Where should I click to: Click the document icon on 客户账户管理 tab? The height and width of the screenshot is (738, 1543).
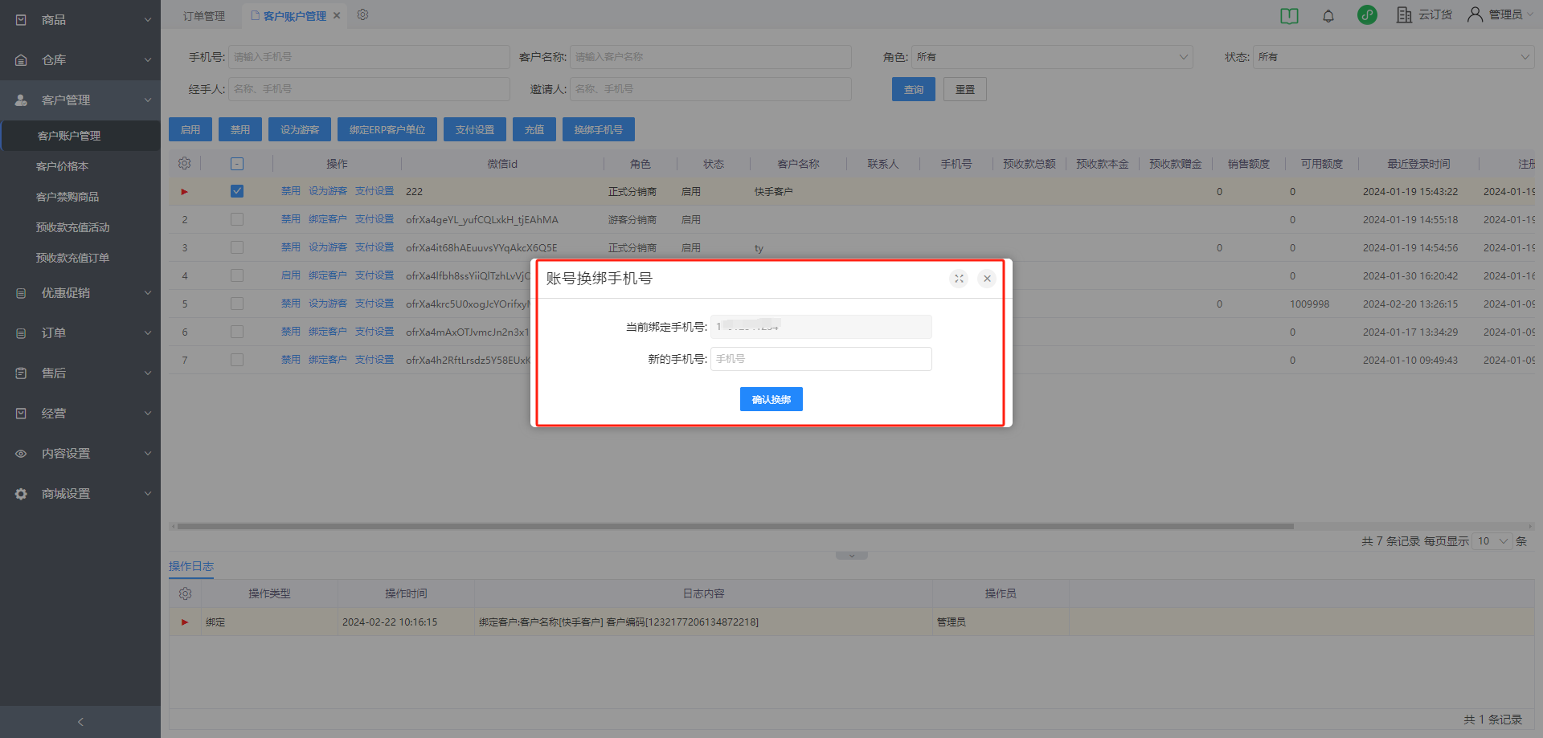click(256, 15)
